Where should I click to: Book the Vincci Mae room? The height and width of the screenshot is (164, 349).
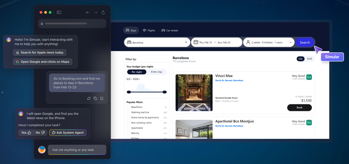299,108
